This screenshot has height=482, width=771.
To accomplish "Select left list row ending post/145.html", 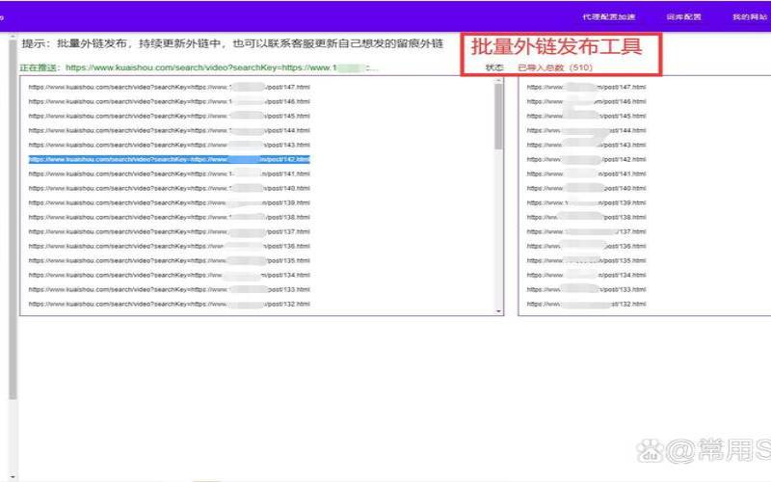I will point(170,116).
